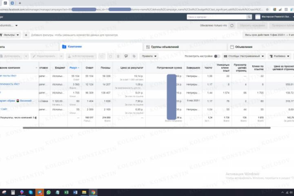
Task: Toggle Посмотреть настройки switch
Action: (x=216, y=56)
